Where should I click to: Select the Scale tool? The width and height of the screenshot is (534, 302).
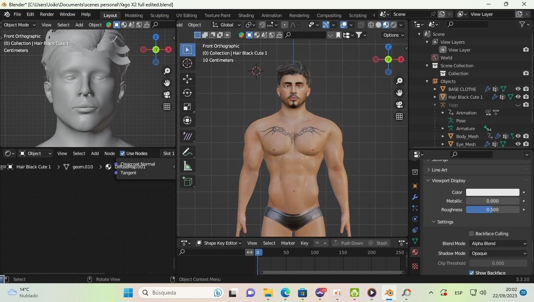187,107
